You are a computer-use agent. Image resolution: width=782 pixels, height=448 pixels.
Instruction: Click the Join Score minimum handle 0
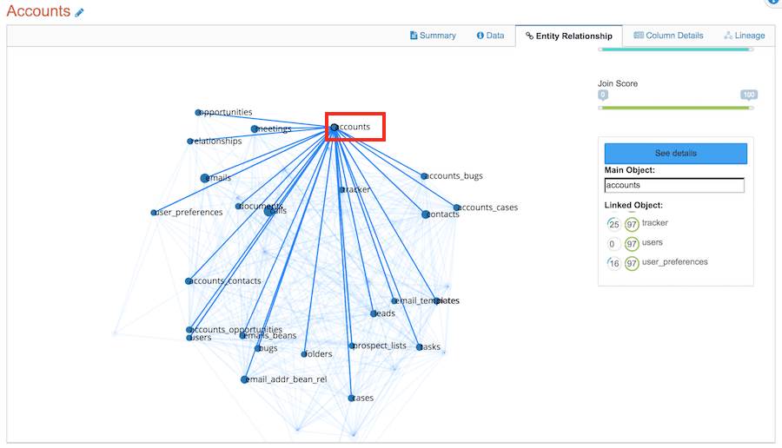(x=603, y=96)
